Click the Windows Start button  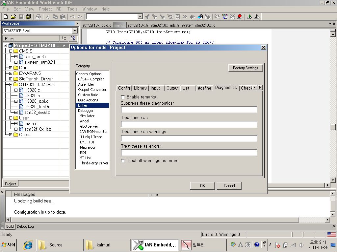coord(8,245)
